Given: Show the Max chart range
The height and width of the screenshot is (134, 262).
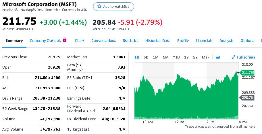Looking at the screenshot, I should 205,57.
